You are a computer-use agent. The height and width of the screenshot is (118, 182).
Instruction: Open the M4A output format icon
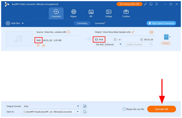point(166,37)
